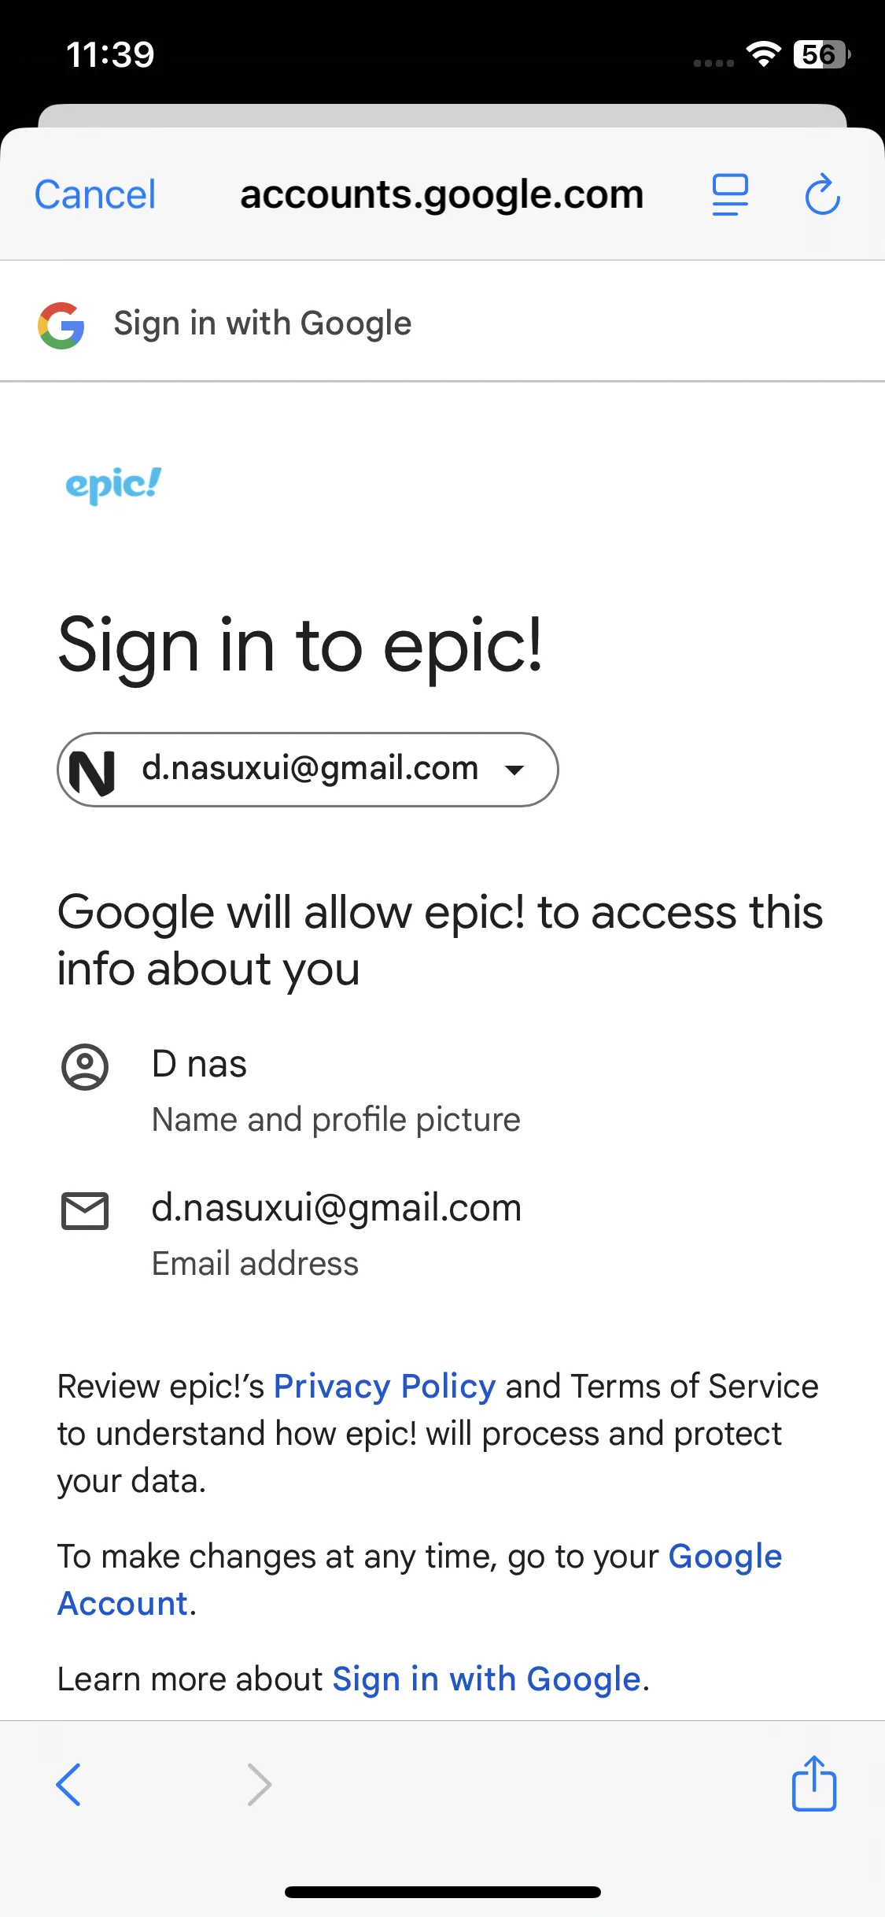Tap the reader view icon

click(x=730, y=194)
